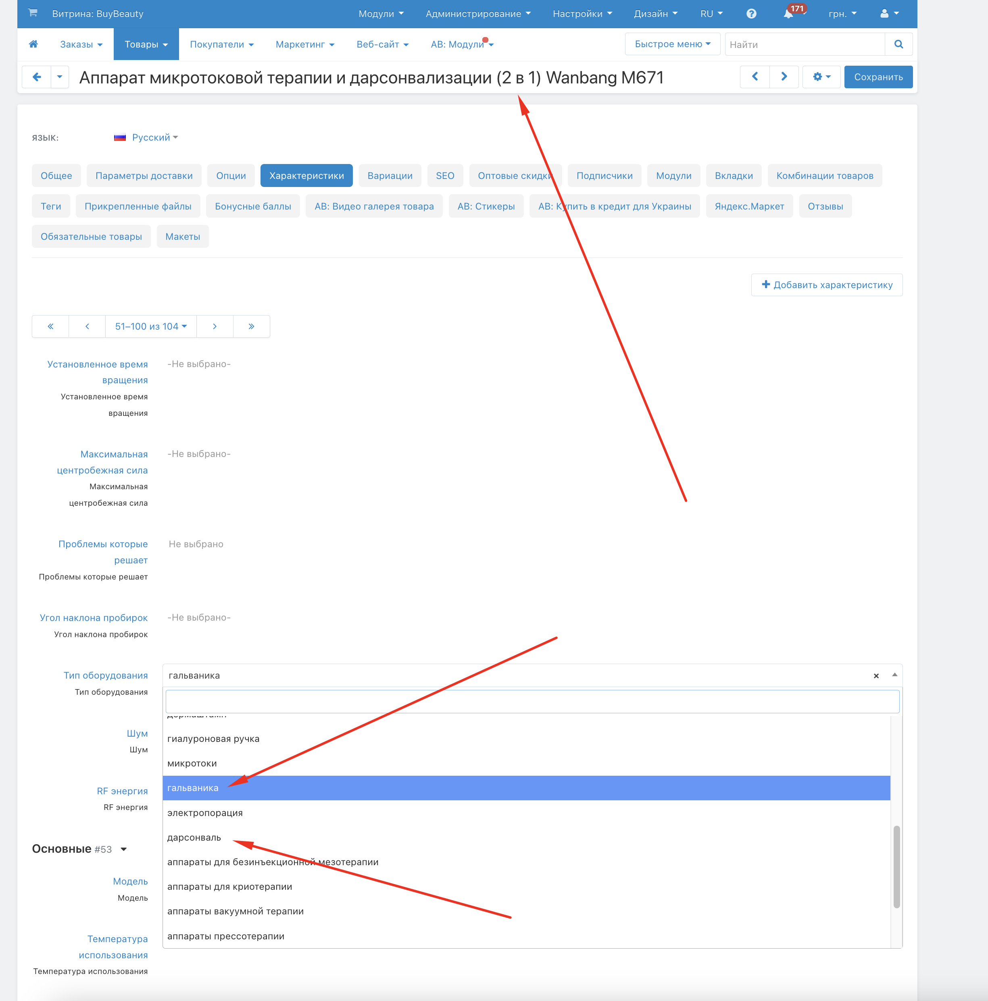
Task: Open the Тип оборудования feature link
Action: (106, 676)
